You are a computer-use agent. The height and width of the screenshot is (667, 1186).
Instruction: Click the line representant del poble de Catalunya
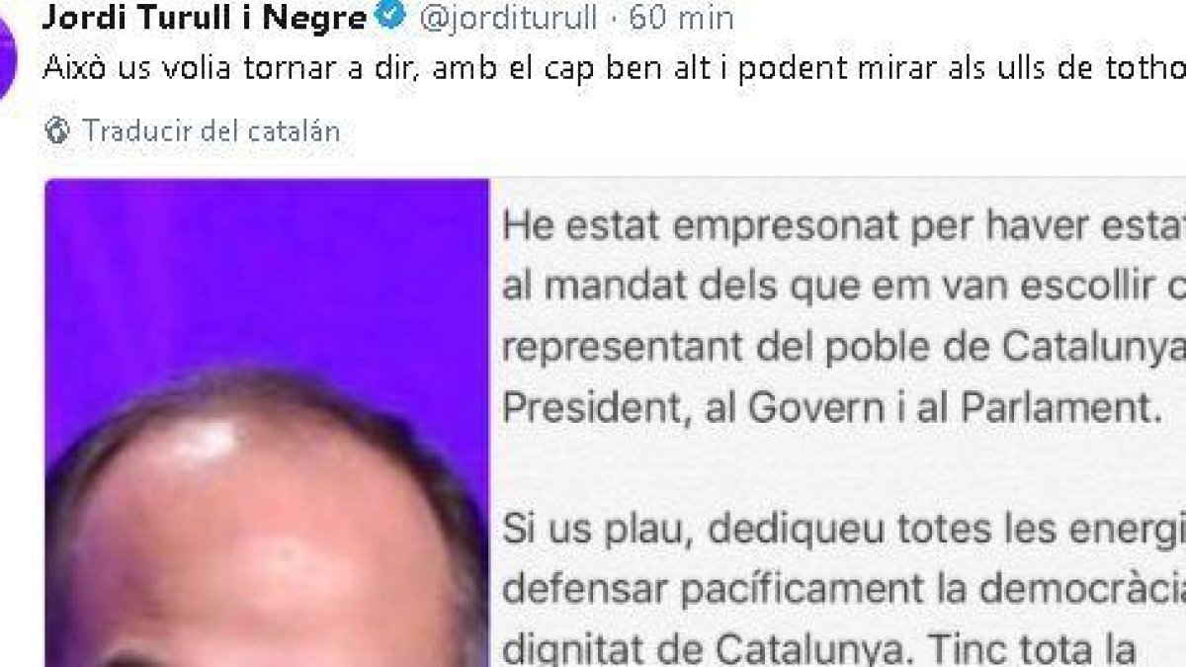(x=844, y=348)
